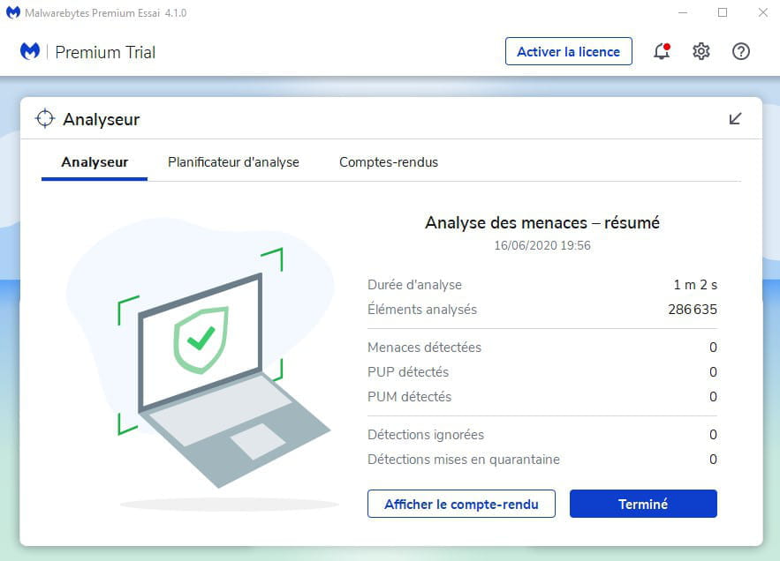Click the Terminé button
This screenshot has height=561, width=780.
[x=643, y=504]
